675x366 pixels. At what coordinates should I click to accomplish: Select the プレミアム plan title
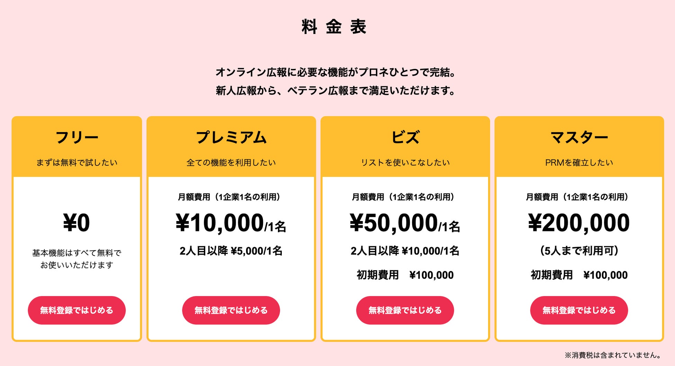231,137
